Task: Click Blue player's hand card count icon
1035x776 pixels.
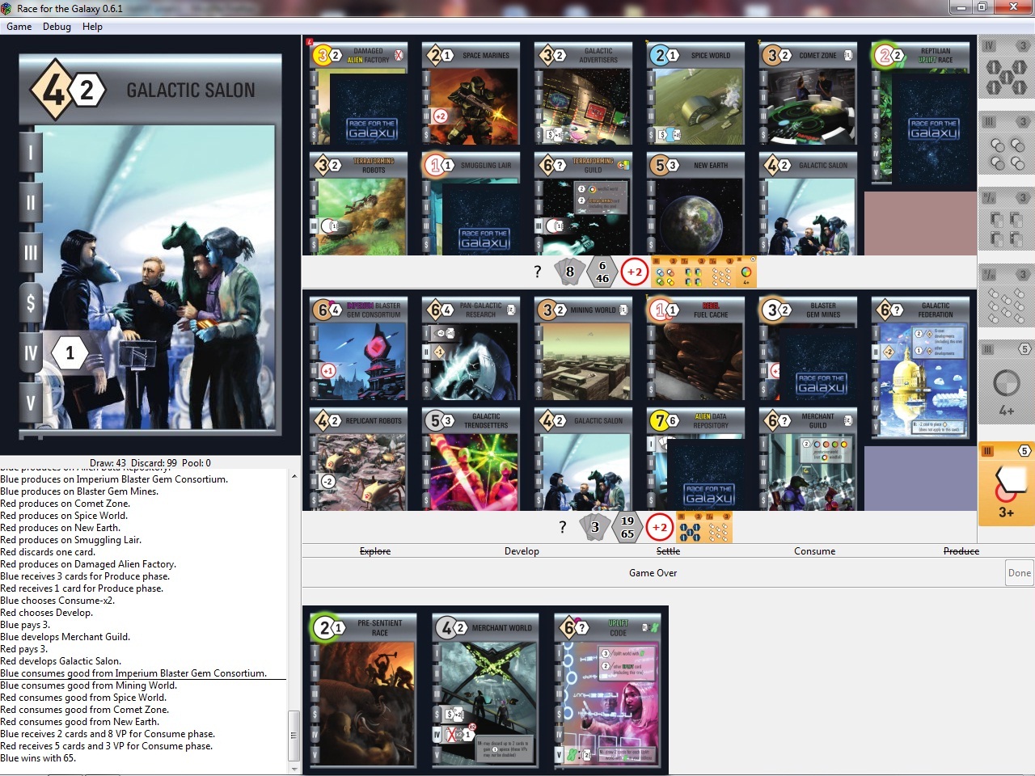Action: pyautogui.click(x=594, y=527)
